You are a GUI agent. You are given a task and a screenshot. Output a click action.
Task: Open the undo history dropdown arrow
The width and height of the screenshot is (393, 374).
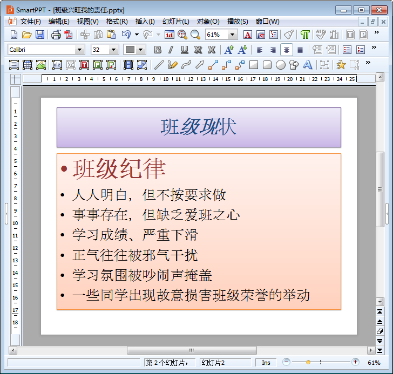137,35
